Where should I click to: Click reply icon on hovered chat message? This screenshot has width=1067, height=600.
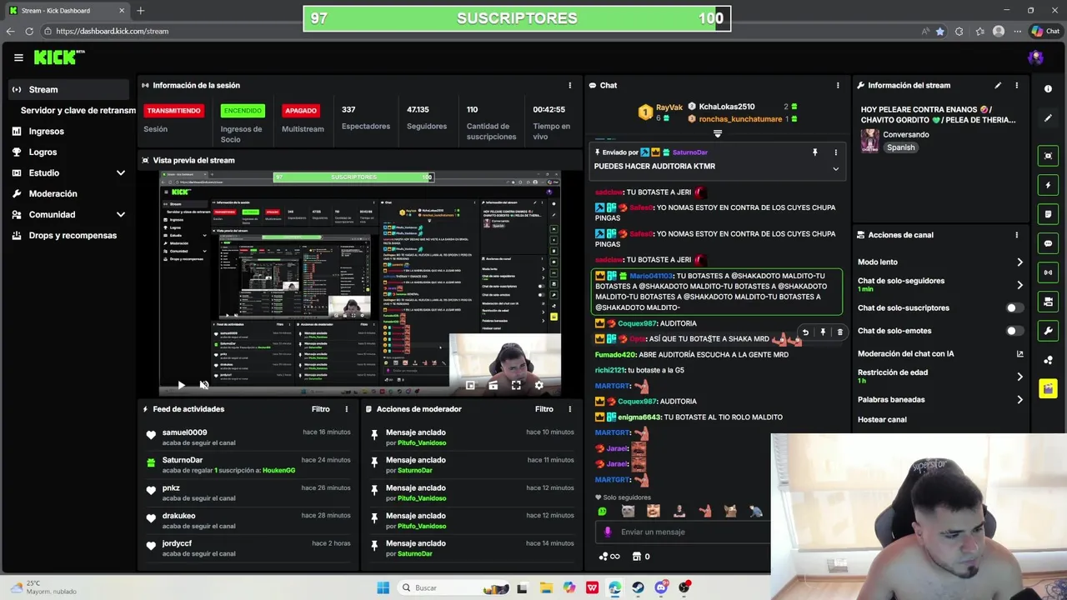pos(805,332)
